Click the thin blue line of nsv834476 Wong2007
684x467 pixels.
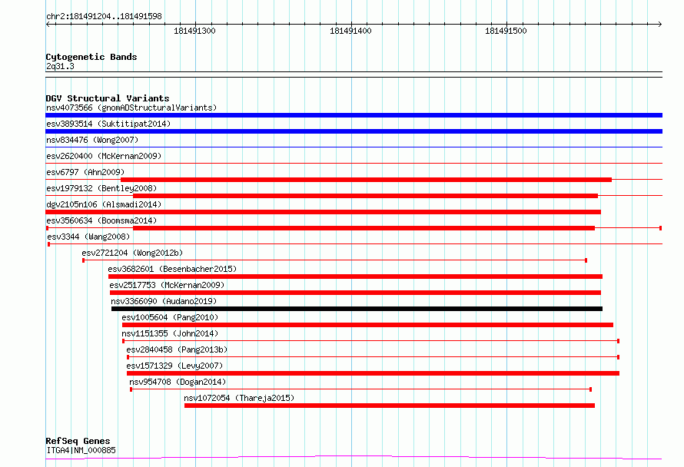pos(354,147)
